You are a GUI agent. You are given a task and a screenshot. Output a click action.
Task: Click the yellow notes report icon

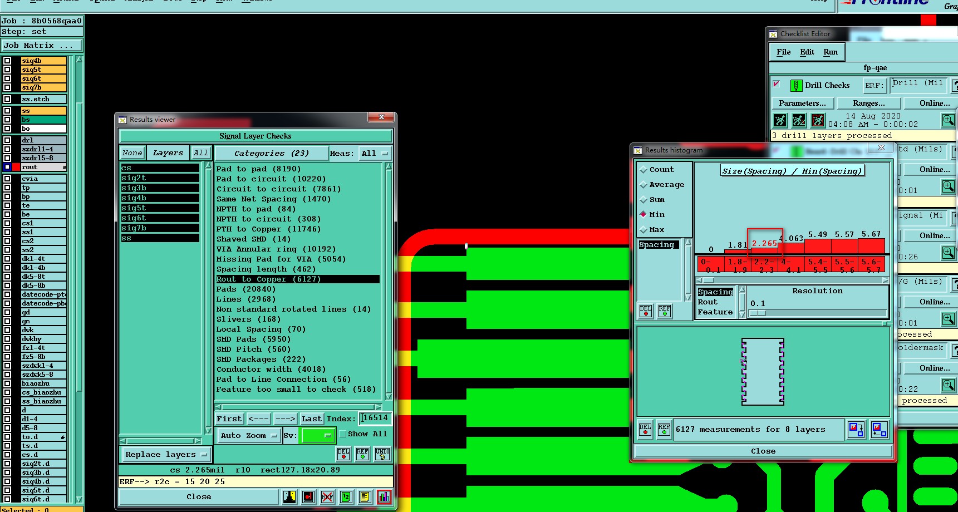[x=365, y=497]
